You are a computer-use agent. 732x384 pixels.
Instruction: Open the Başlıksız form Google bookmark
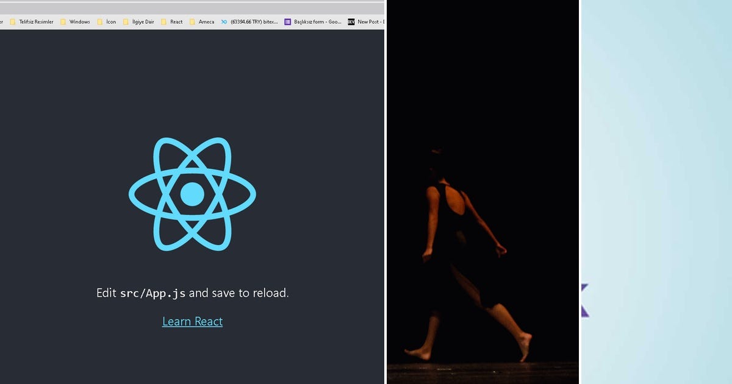coord(312,21)
